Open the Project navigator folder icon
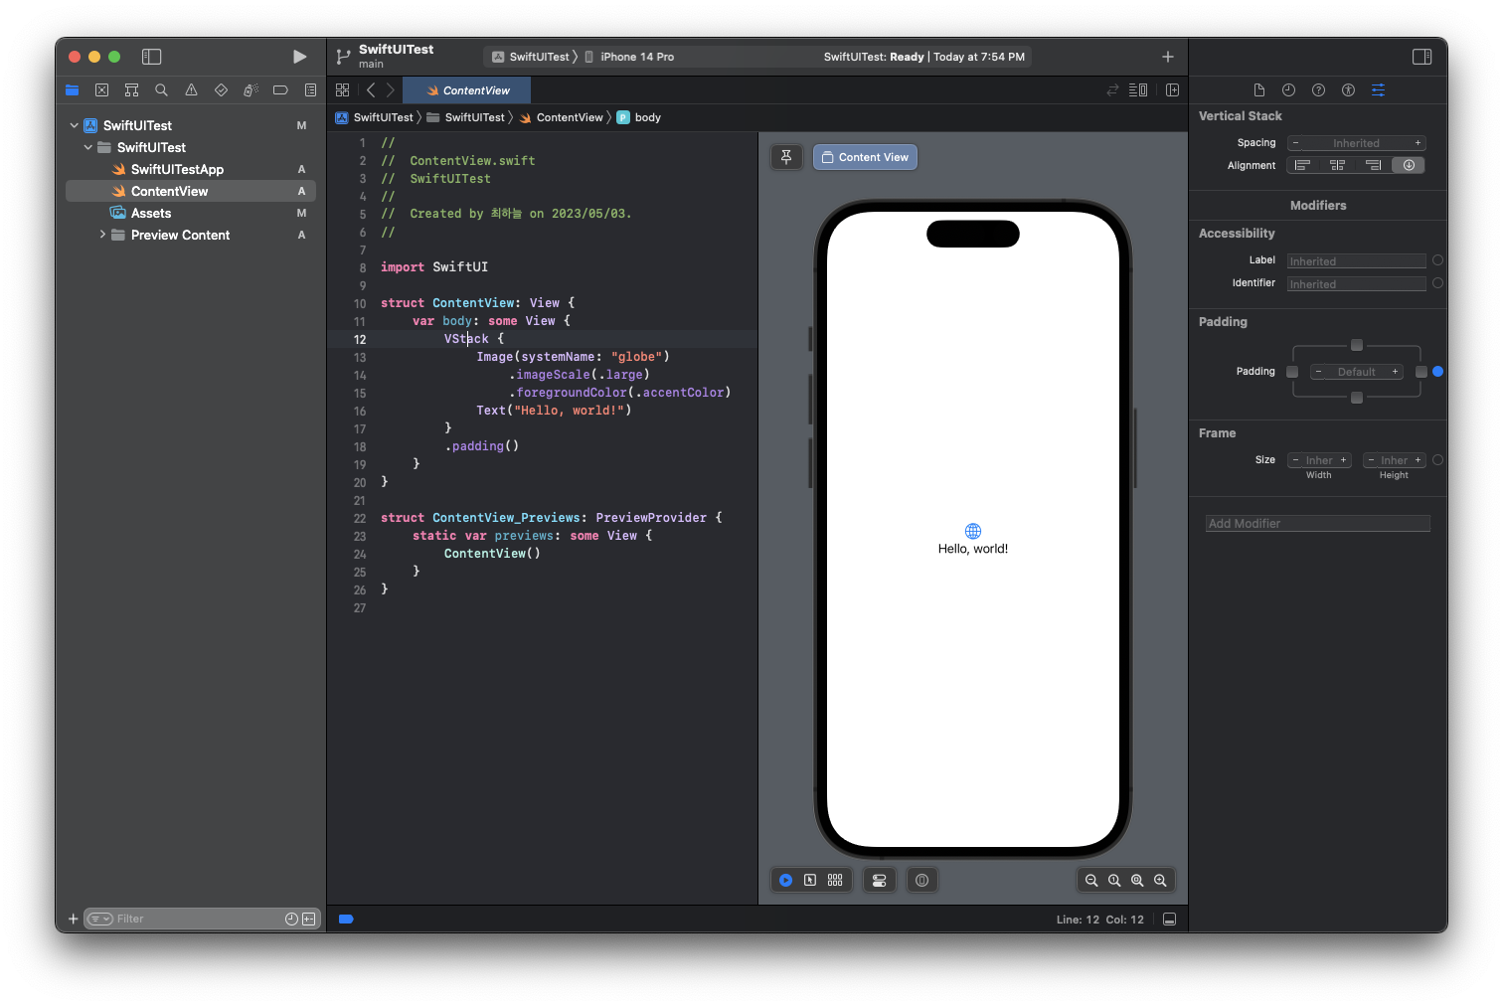This screenshot has width=1503, height=1006. (72, 90)
